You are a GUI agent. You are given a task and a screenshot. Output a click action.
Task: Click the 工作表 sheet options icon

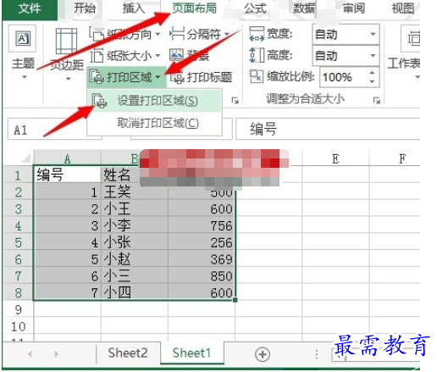pyautogui.click(x=411, y=38)
